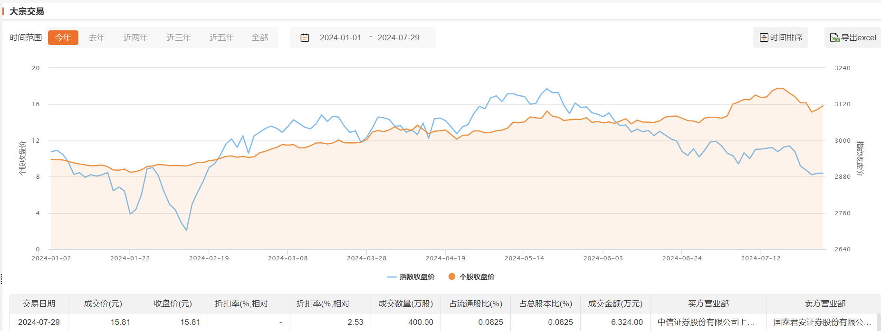Click the 成交金额(万元) column header
The height and width of the screenshot is (331, 881).
[615, 303]
